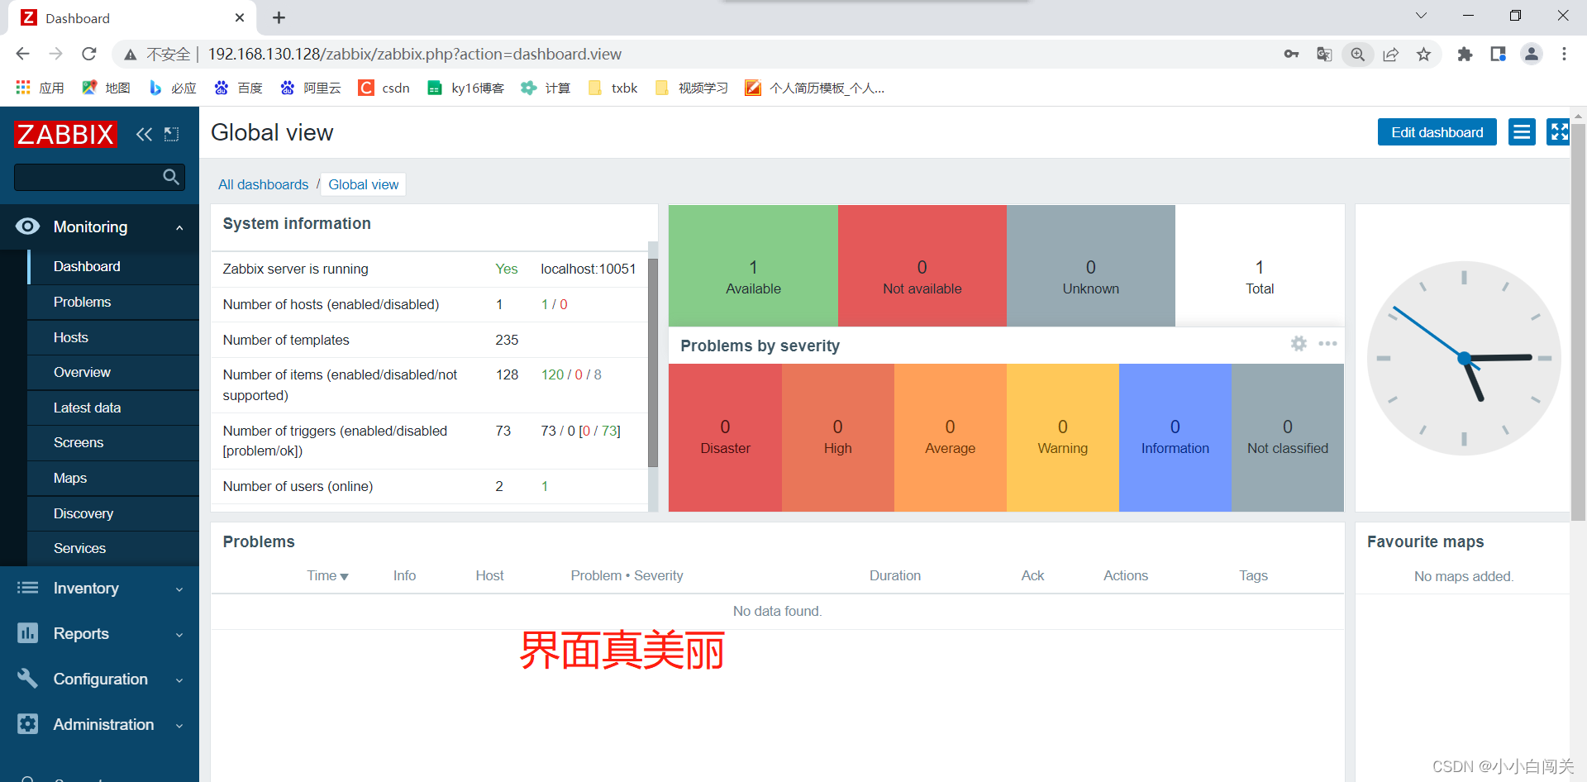Toggle kiosk fullscreen mode icon
Image resolution: width=1587 pixels, height=782 pixels.
click(x=1558, y=132)
